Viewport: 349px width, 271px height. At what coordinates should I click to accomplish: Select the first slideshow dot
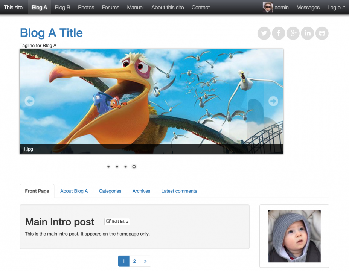(108, 167)
